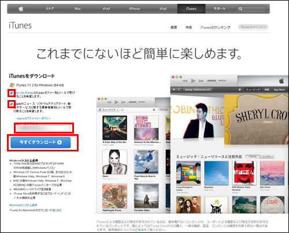Open the 特長 sub-navigation link

coord(188,27)
